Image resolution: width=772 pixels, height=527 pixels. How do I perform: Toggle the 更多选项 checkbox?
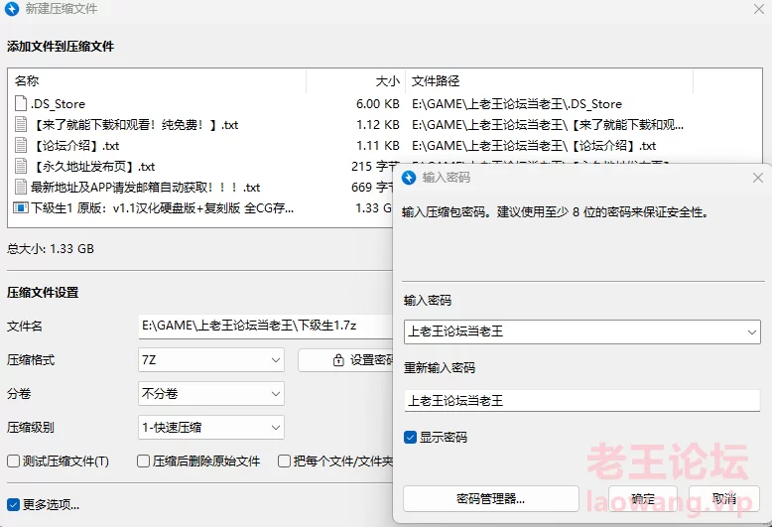click(x=13, y=504)
